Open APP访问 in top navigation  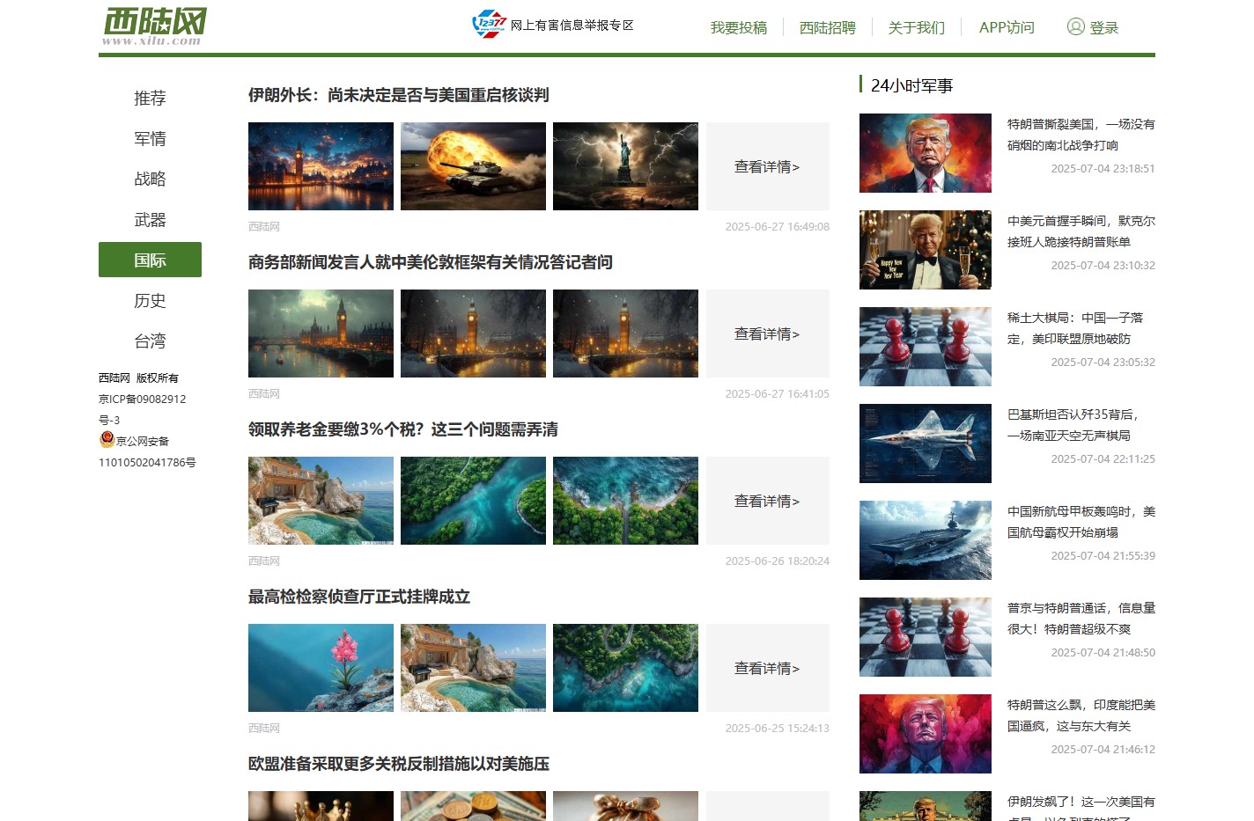tap(1007, 27)
